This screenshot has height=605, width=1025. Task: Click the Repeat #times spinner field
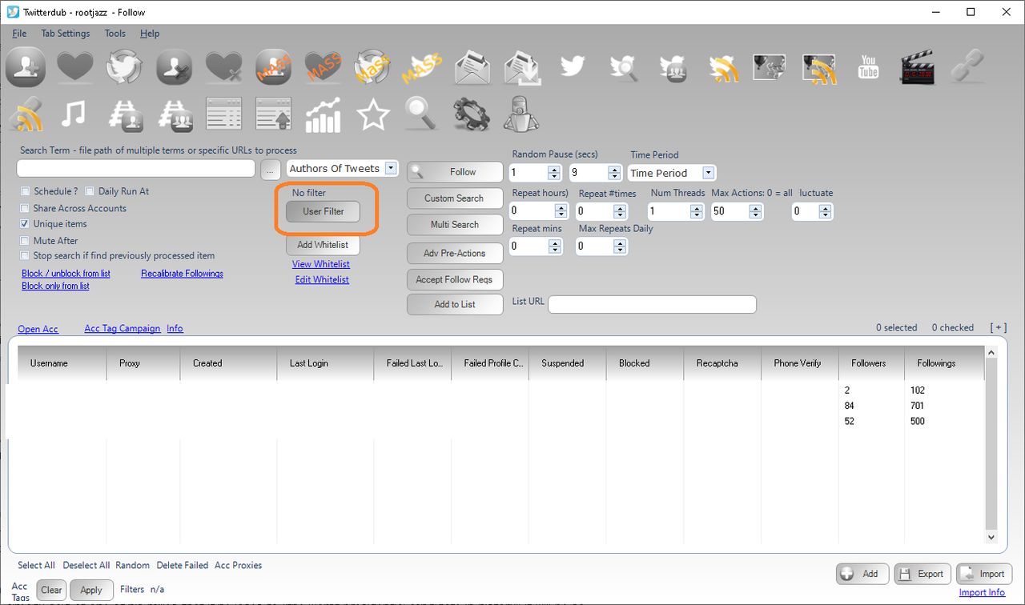click(x=601, y=211)
